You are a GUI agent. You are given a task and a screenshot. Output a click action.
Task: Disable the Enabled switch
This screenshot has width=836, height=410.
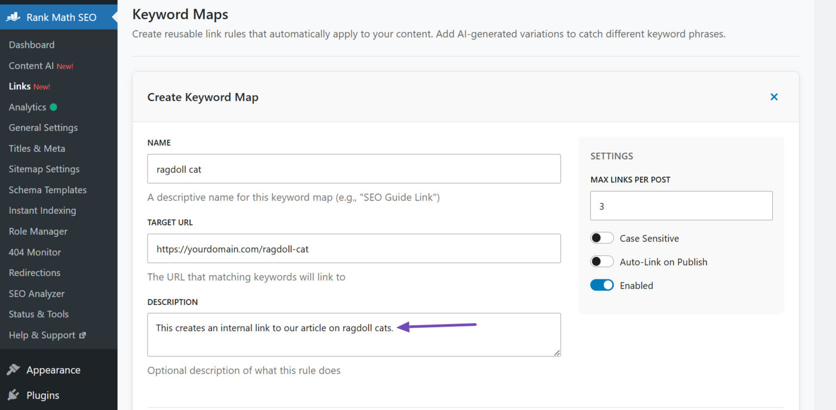[602, 285]
